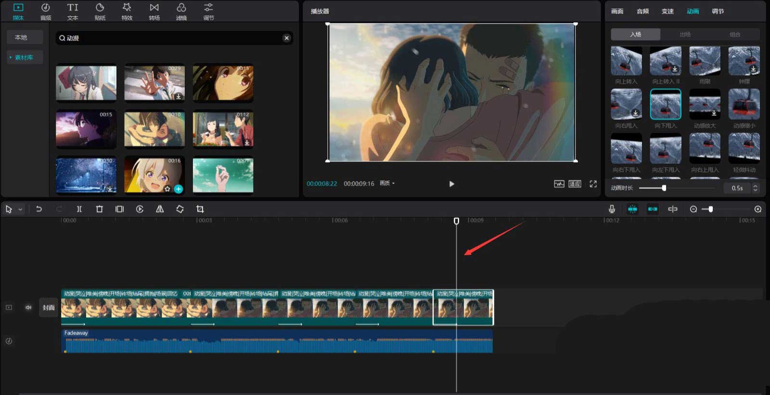Click the freeze frame icon

tap(119, 209)
